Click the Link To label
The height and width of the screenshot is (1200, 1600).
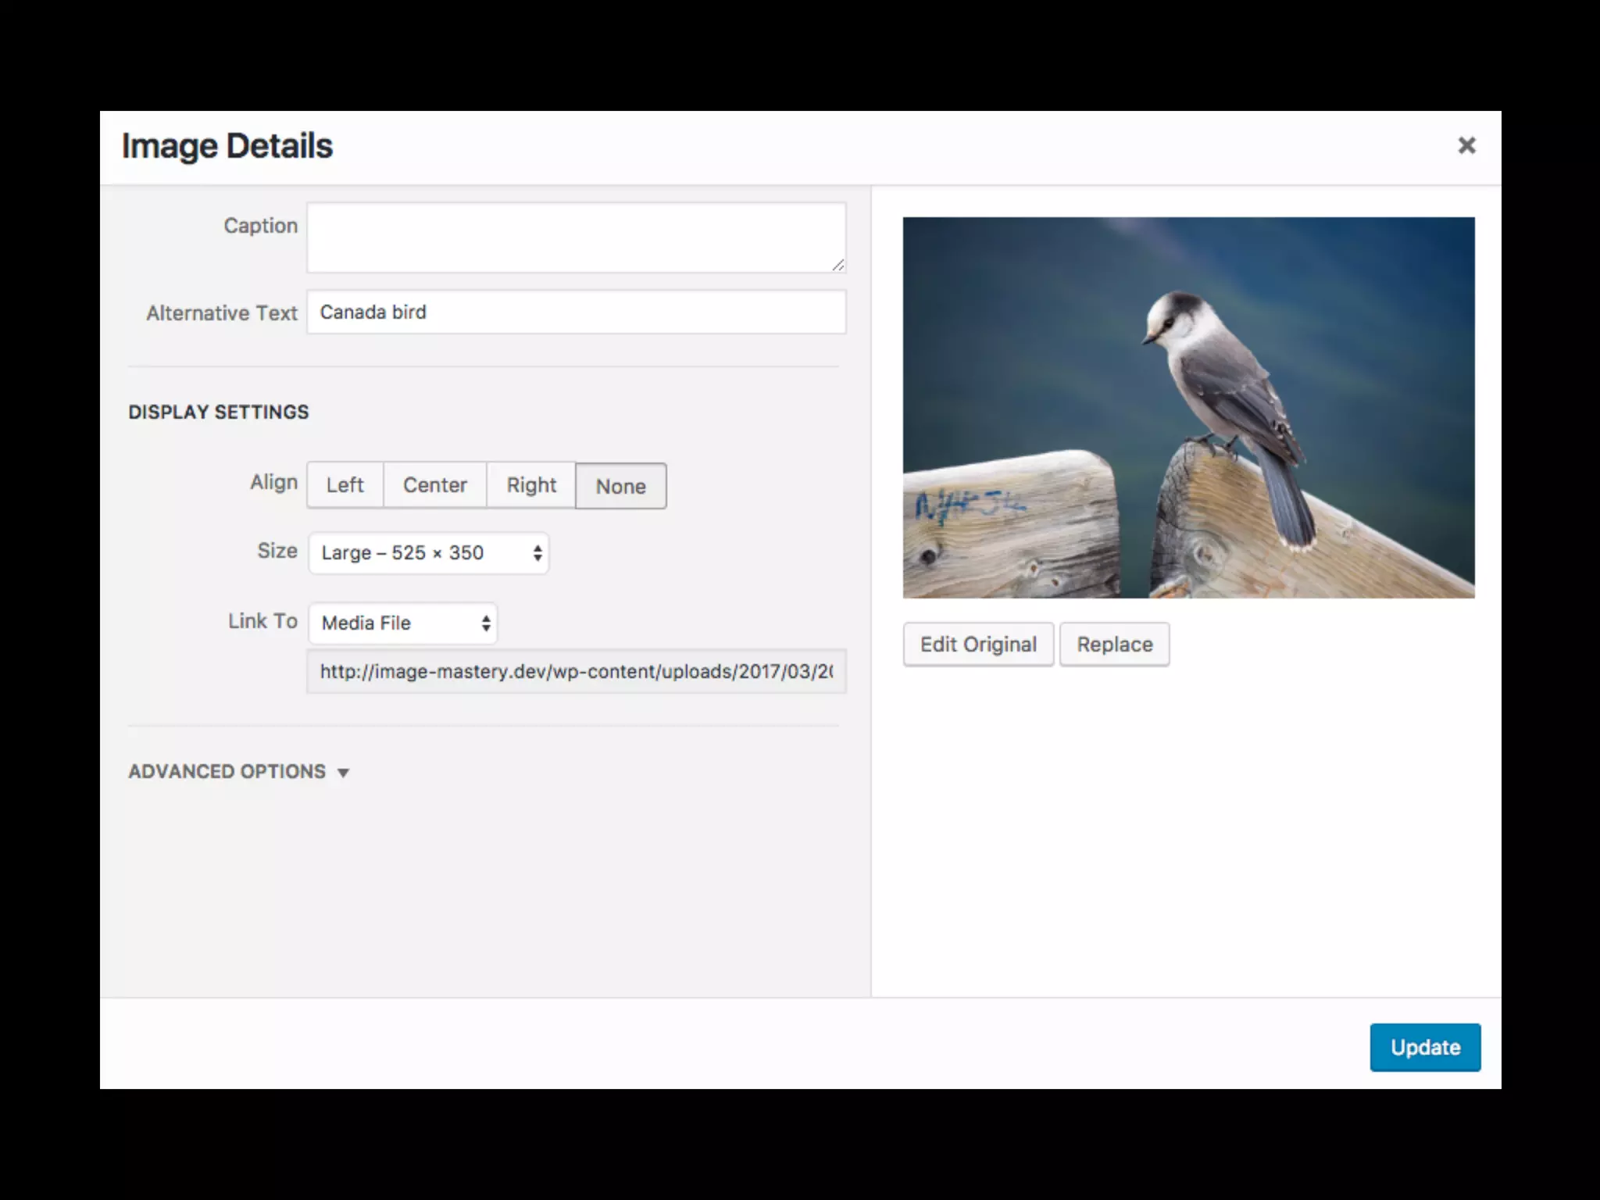pos(262,621)
